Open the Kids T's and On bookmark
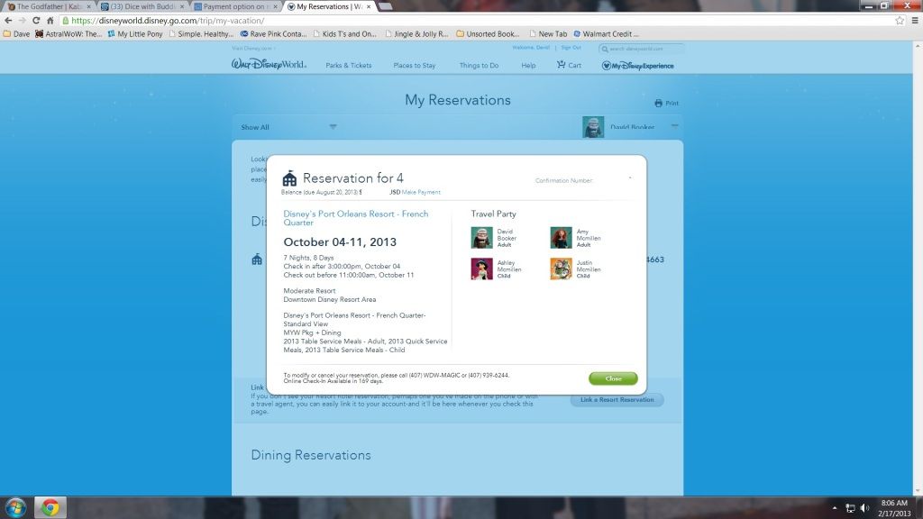This screenshot has width=923, height=519. click(344, 34)
